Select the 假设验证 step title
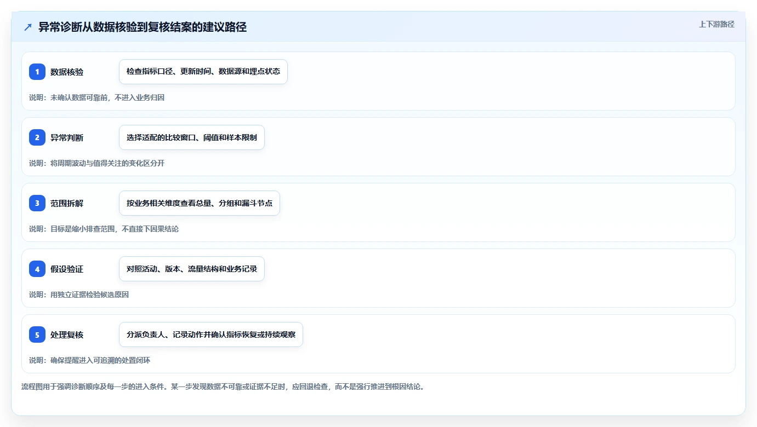The width and height of the screenshot is (757, 427). [67, 269]
